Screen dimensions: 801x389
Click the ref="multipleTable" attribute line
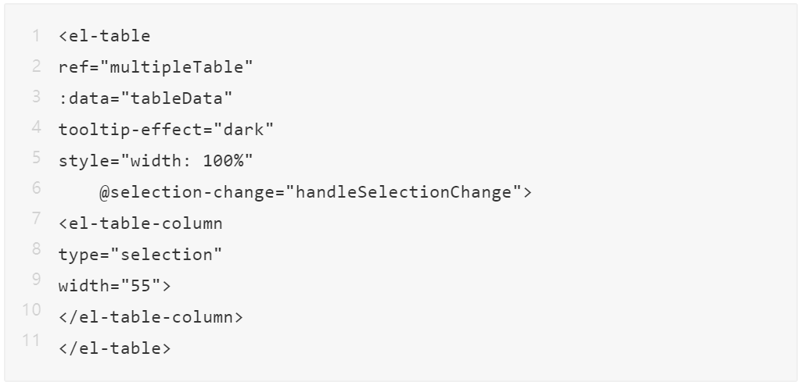point(156,67)
